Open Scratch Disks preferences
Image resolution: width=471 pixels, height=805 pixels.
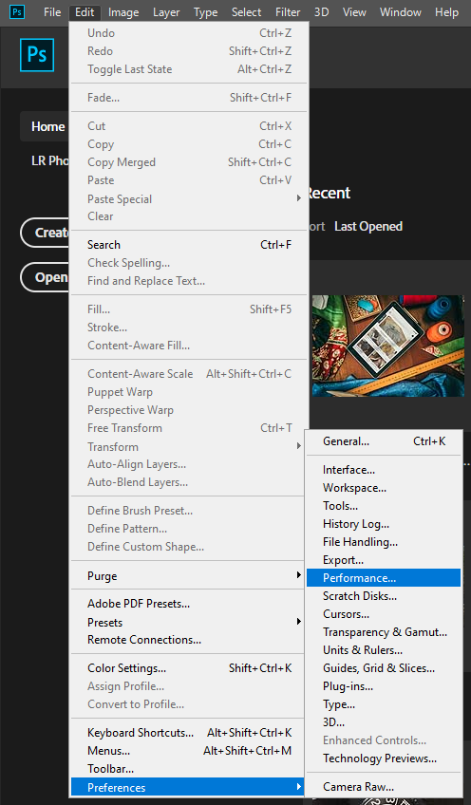pos(384,596)
